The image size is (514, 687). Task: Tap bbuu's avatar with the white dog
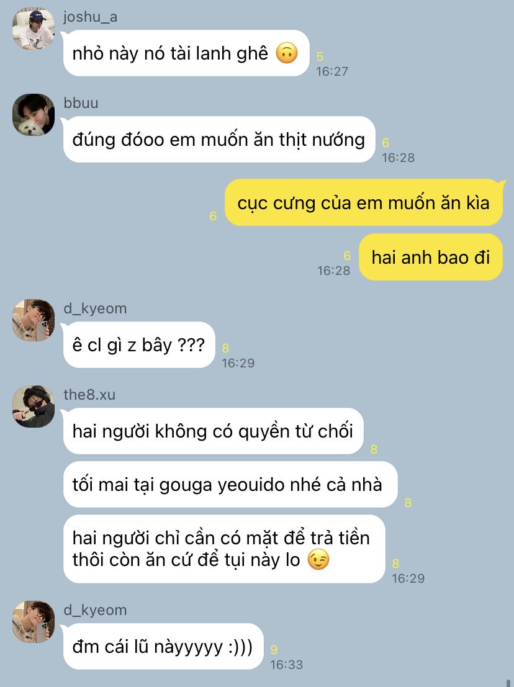[x=34, y=115]
